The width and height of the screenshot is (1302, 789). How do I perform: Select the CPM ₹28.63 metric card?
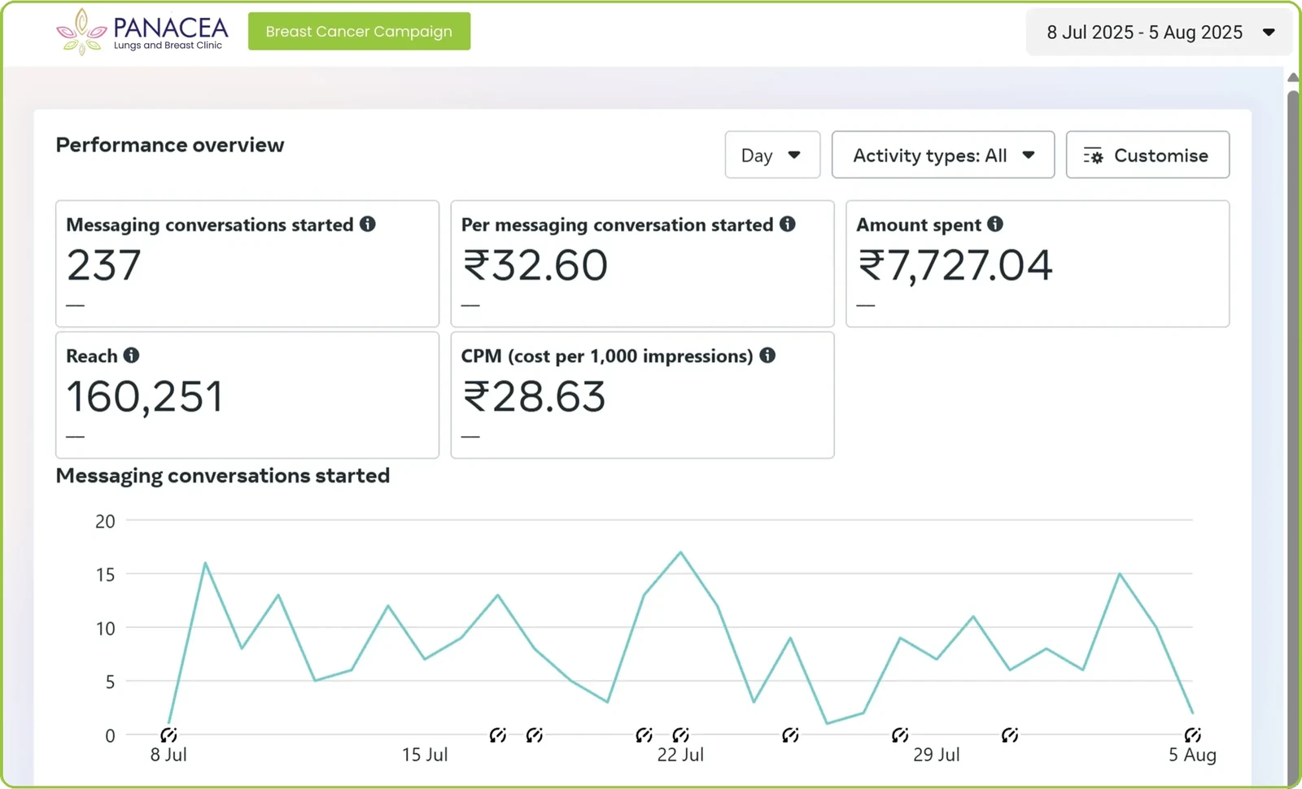click(642, 394)
